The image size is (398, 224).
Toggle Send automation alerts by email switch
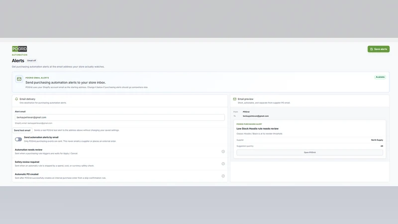tap(18, 139)
